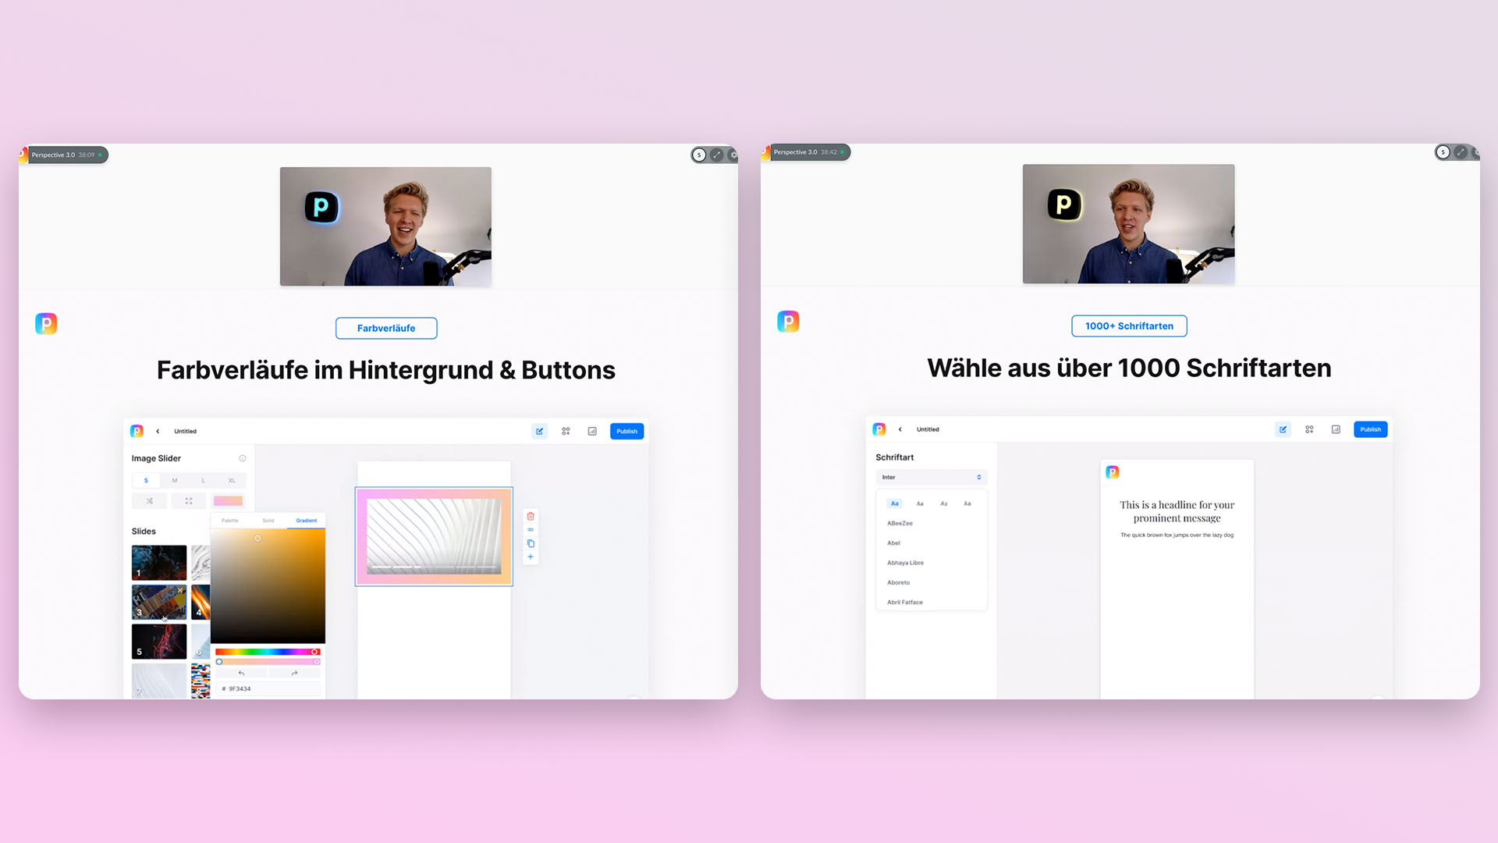Click the hue rainbow slider
This screenshot has width=1498, height=843.
(x=268, y=652)
